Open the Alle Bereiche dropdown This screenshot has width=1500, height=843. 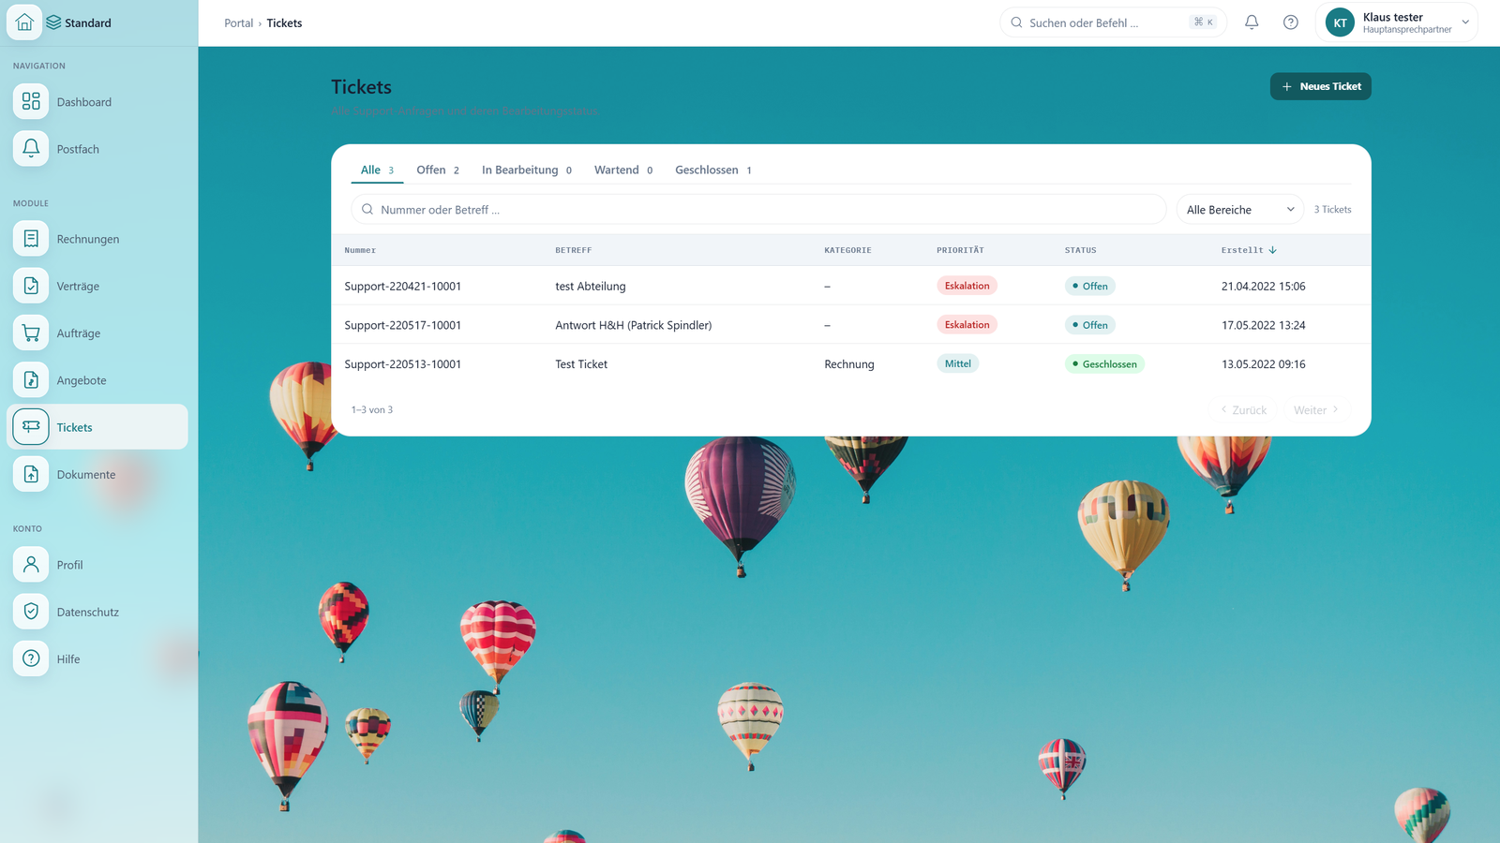(1240, 210)
